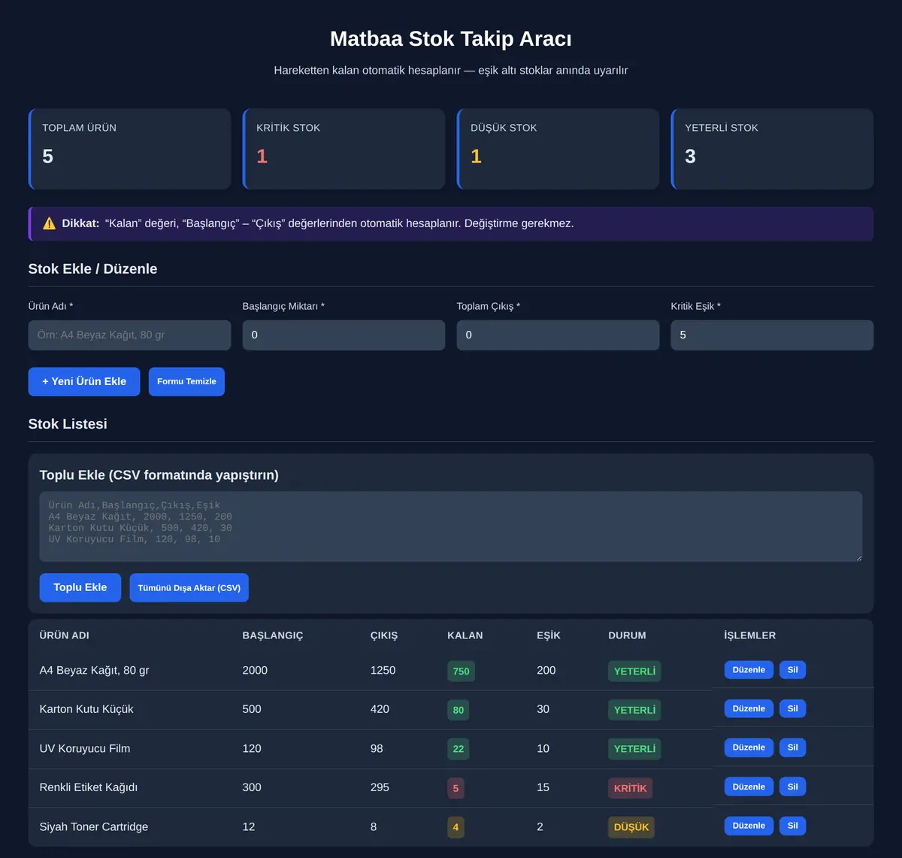Screen dimensions: 902x858
Task: Click the warning triangle icon in notice
Action: point(49,223)
